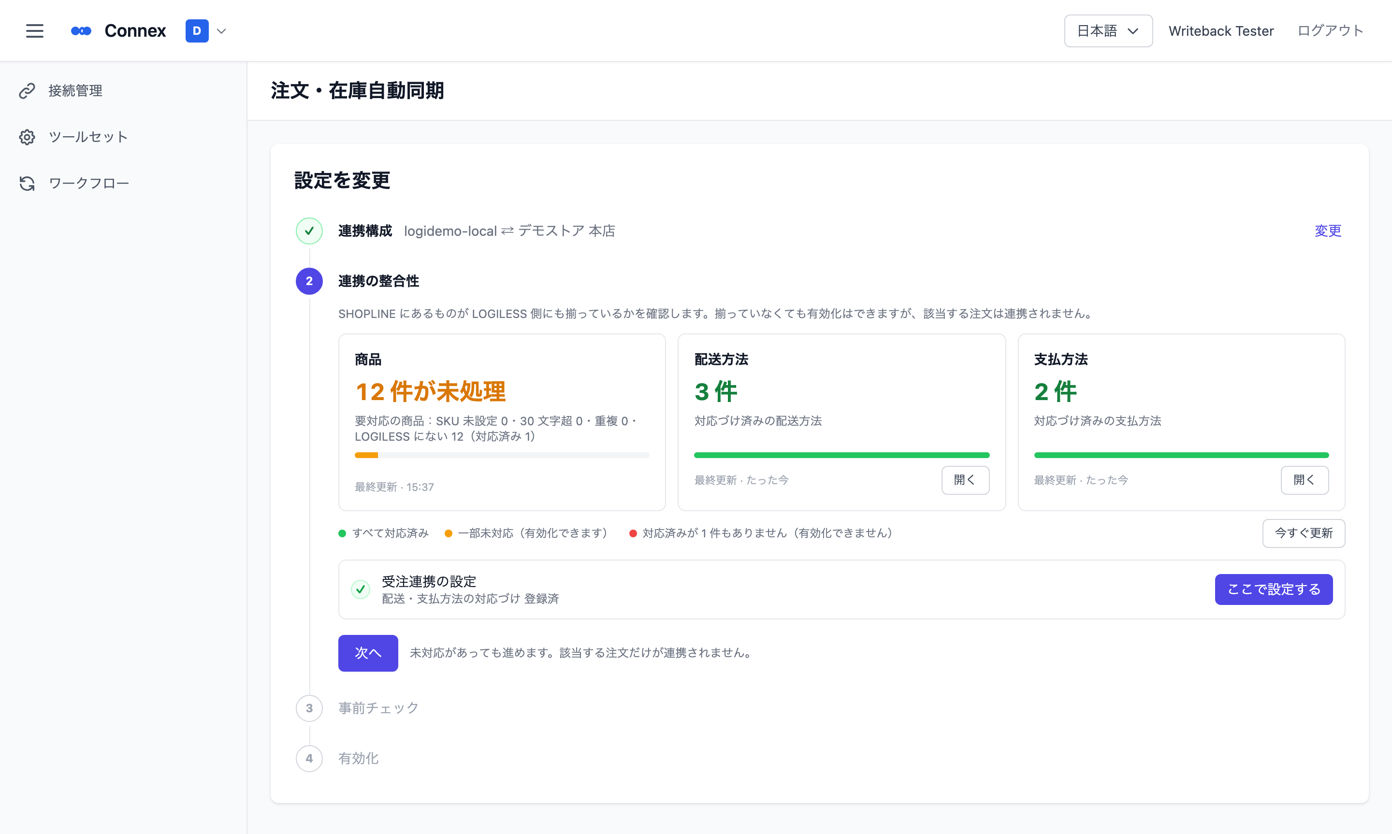Image resolution: width=1392 pixels, height=834 pixels.
Task: Click 変更 link for 連携構成
Action: 1327,231
